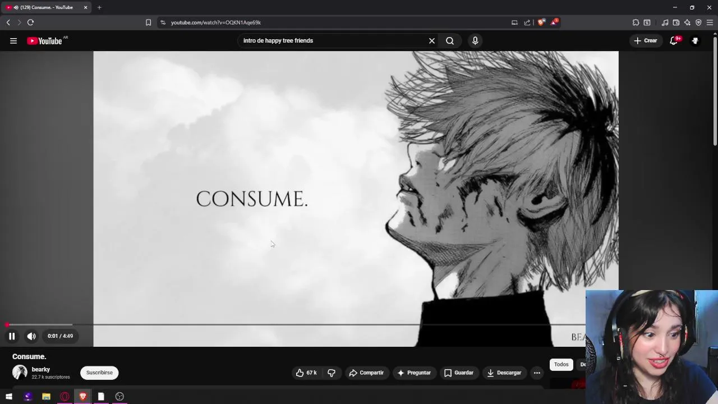Open File Explorer from taskbar
The height and width of the screenshot is (404, 718).
[x=46, y=397]
